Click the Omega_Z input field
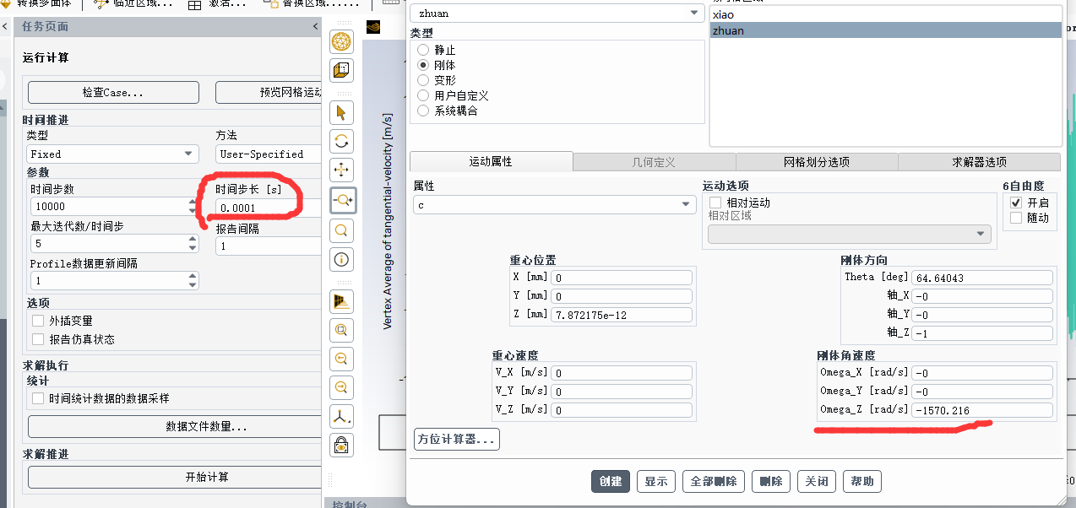The image size is (1076, 508). pyautogui.click(x=981, y=410)
